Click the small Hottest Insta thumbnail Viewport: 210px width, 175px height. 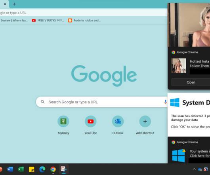tap(179, 66)
